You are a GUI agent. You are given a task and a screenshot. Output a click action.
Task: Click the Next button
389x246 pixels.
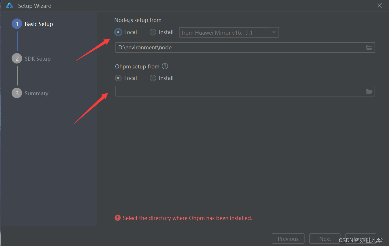[325, 239]
